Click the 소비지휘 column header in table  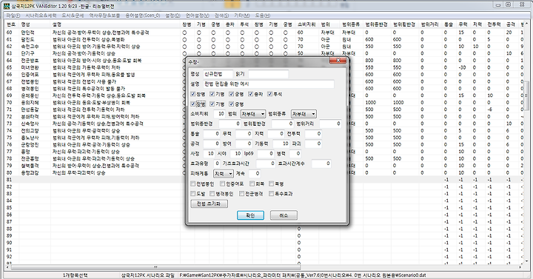(x=307, y=24)
